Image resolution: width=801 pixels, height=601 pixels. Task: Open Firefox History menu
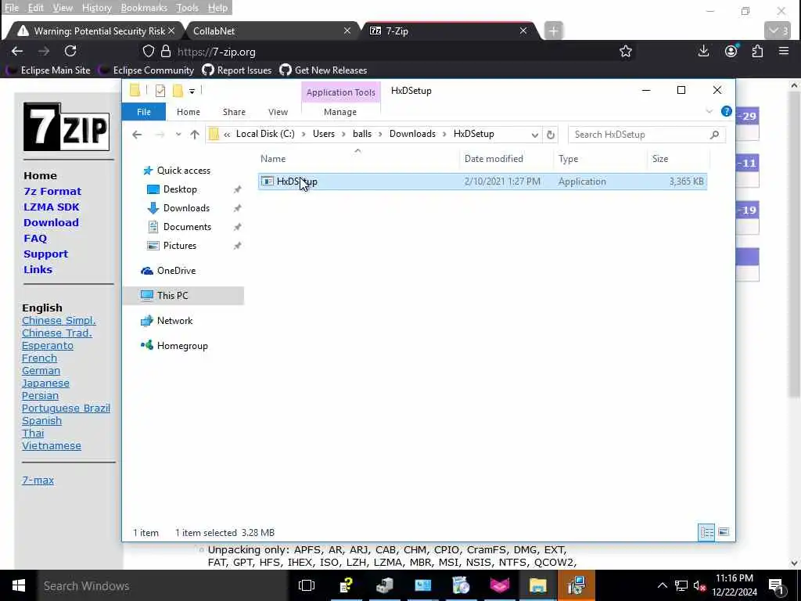click(x=96, y=8)
